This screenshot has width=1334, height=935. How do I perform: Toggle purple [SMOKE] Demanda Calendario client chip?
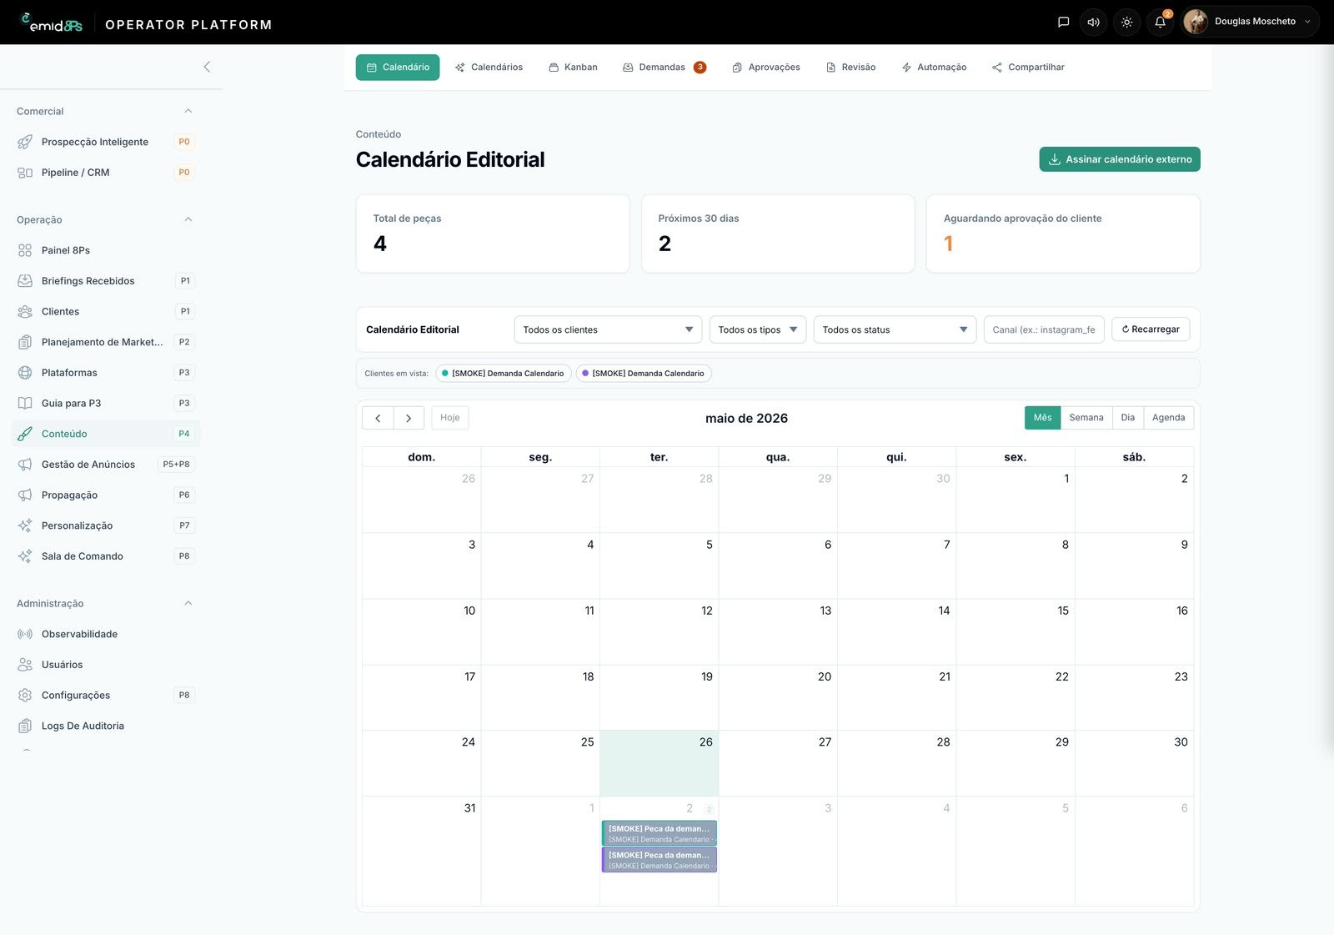(x=644, y=374)
